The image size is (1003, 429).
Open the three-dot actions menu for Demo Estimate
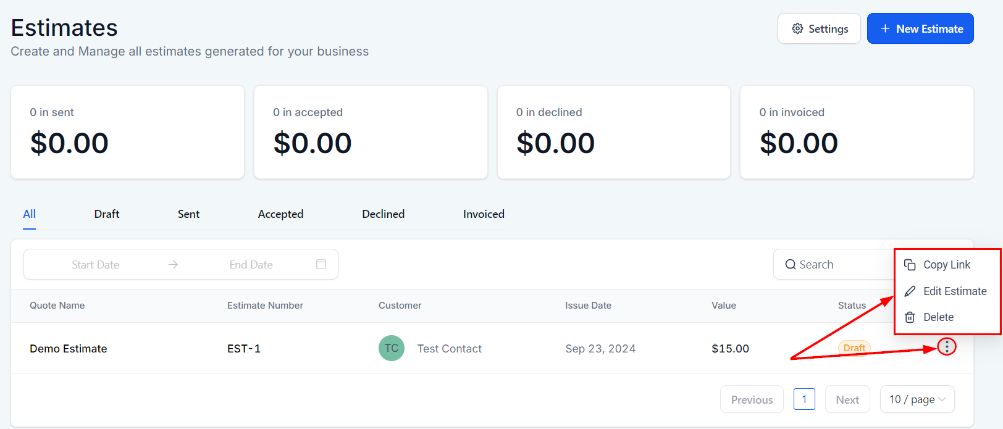pos(946,347)
